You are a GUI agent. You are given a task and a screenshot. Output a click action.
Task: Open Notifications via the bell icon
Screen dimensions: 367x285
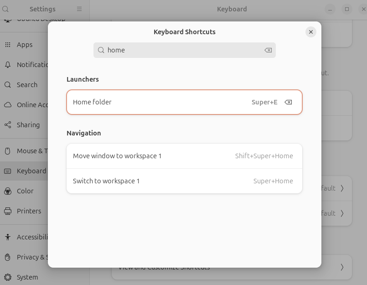pyautogui.click(x=8, y=65)
